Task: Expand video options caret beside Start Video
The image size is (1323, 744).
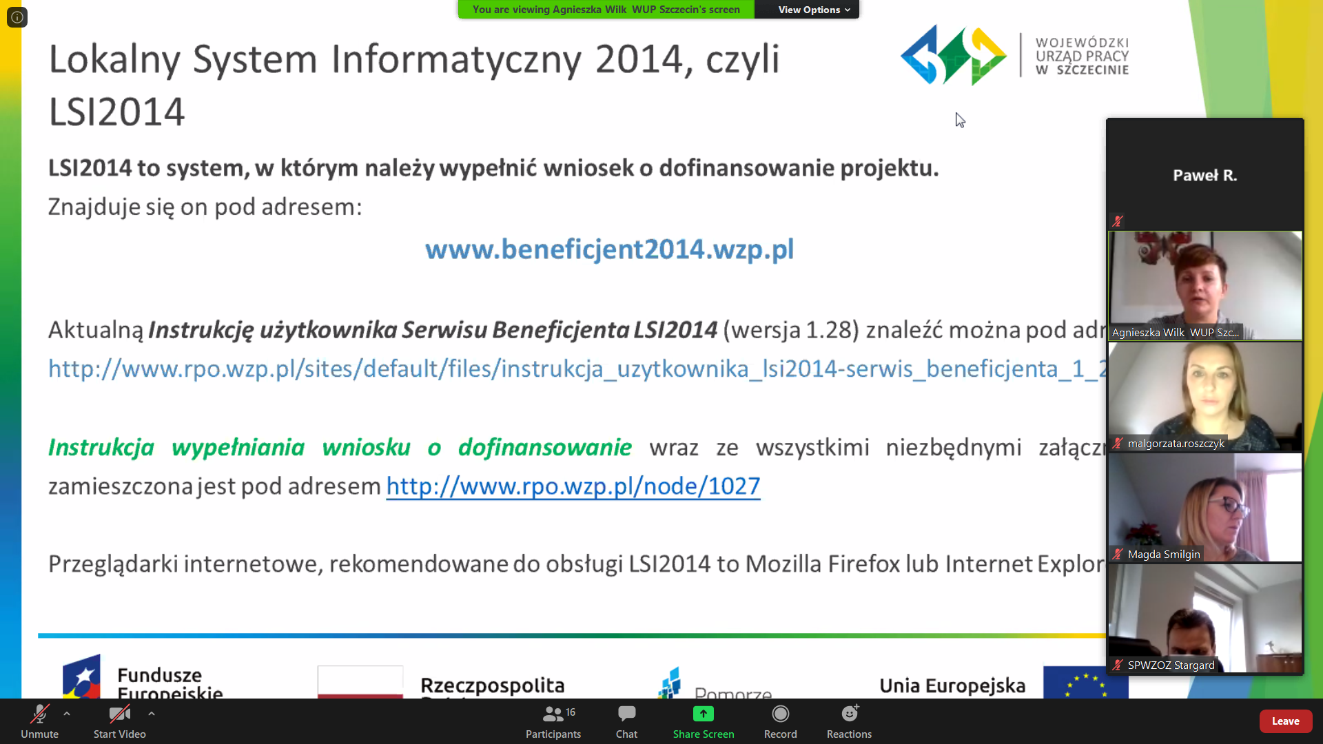Action: coord(152,714)
